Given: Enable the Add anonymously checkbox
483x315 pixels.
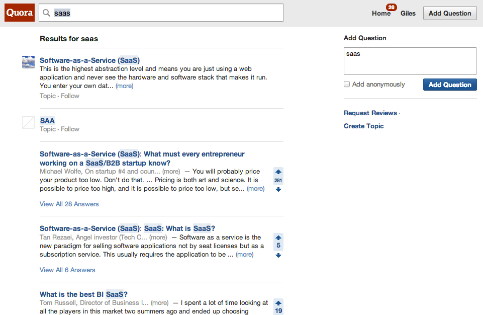Looking at the screenshot, I should [347, 84].
